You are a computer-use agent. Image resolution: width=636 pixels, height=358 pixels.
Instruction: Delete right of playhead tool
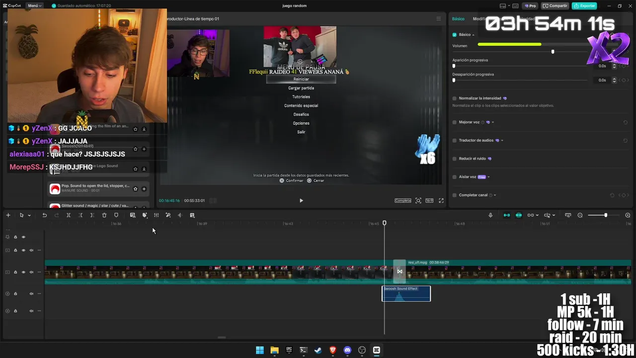[x=92, y=215]
